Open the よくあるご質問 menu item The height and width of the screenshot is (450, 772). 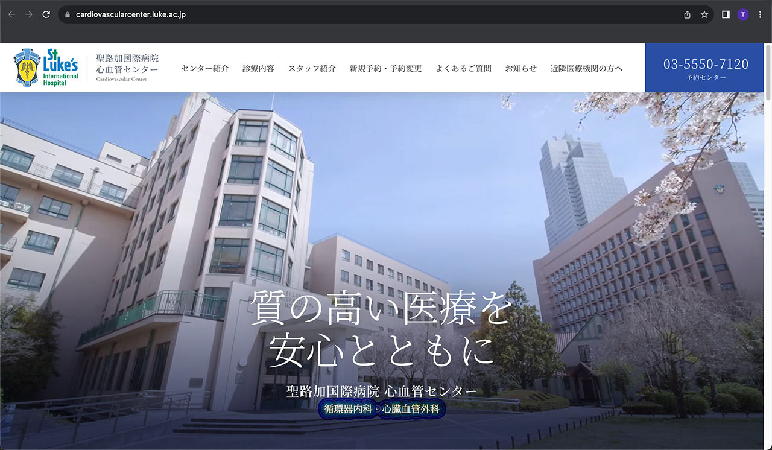[463, 68]
